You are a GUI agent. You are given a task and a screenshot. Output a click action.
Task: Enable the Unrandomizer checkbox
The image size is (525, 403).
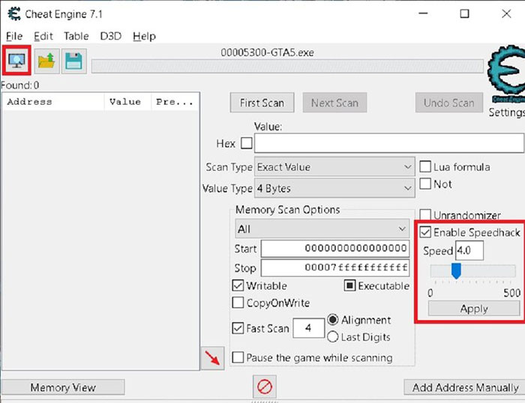pos(425,214)
